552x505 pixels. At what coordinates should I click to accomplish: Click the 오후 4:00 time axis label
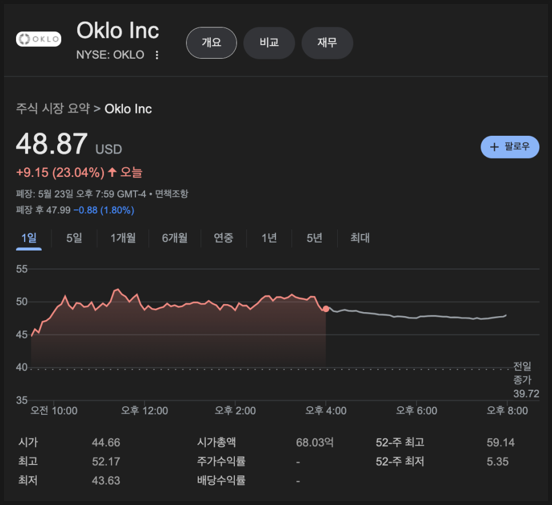(x=326, y=410)
